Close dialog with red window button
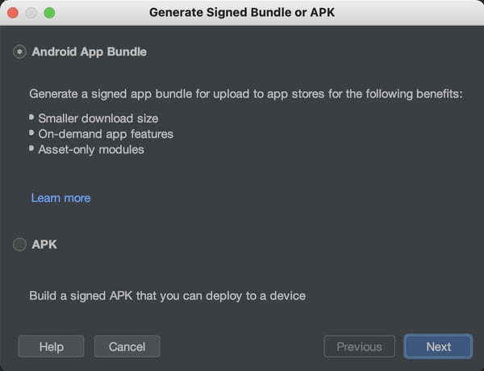 [x=13, y=13]
